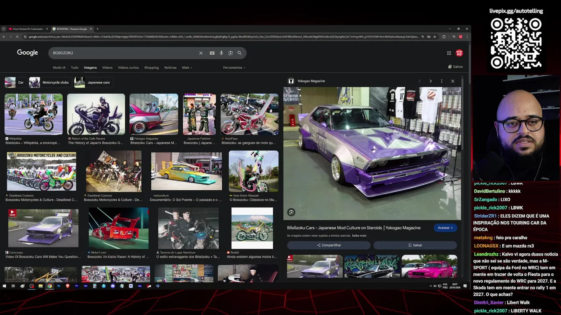561x315 pixels.
Task: Open the taskbar clock and date
Action: click(454, 286)
